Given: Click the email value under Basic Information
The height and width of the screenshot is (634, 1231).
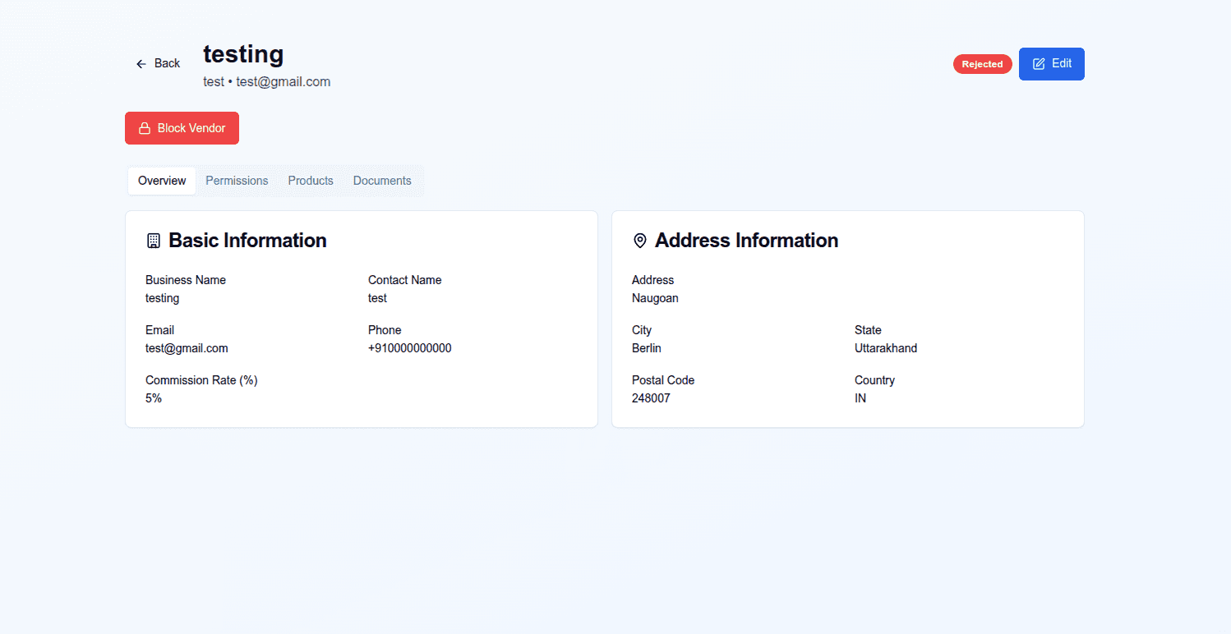Looking at the screenshot, I should [187, 348].
